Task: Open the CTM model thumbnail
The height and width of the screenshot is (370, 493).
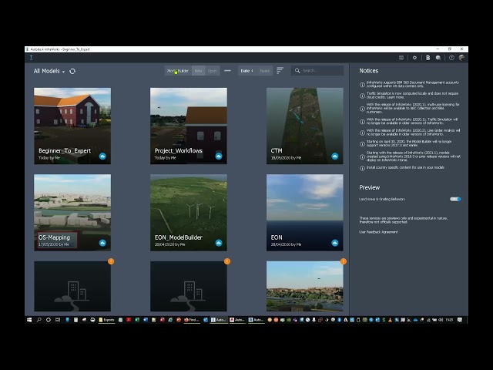Action: (305, 126)
